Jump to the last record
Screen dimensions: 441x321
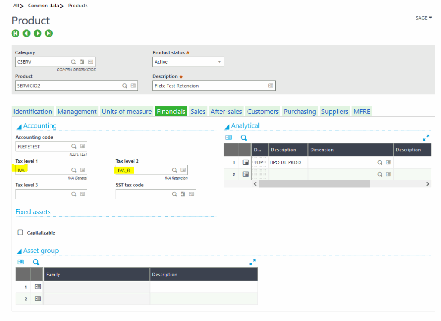click(x=49, y=33)
